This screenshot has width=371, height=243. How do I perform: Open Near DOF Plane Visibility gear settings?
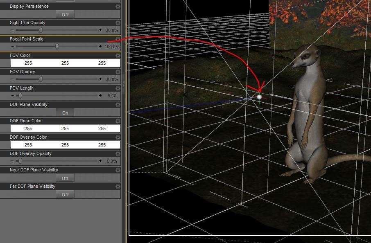(x=118, y=170)
